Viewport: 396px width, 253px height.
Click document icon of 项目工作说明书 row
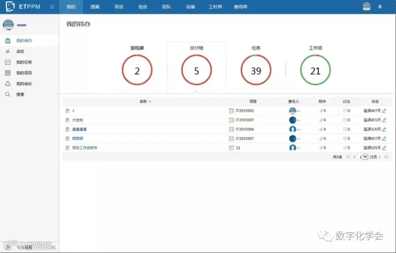(x=67, y=148)
